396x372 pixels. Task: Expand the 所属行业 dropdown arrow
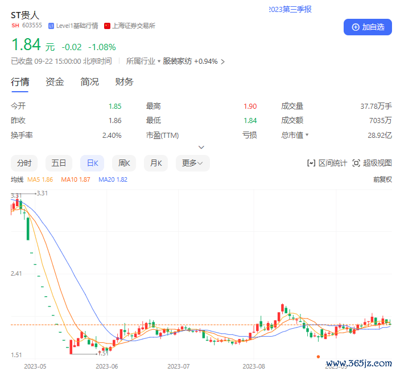coord(159,61)
